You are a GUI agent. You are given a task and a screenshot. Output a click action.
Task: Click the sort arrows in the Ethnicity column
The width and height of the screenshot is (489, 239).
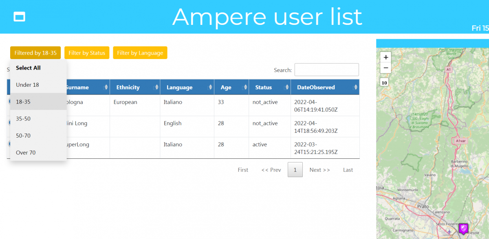coord(155,88)
